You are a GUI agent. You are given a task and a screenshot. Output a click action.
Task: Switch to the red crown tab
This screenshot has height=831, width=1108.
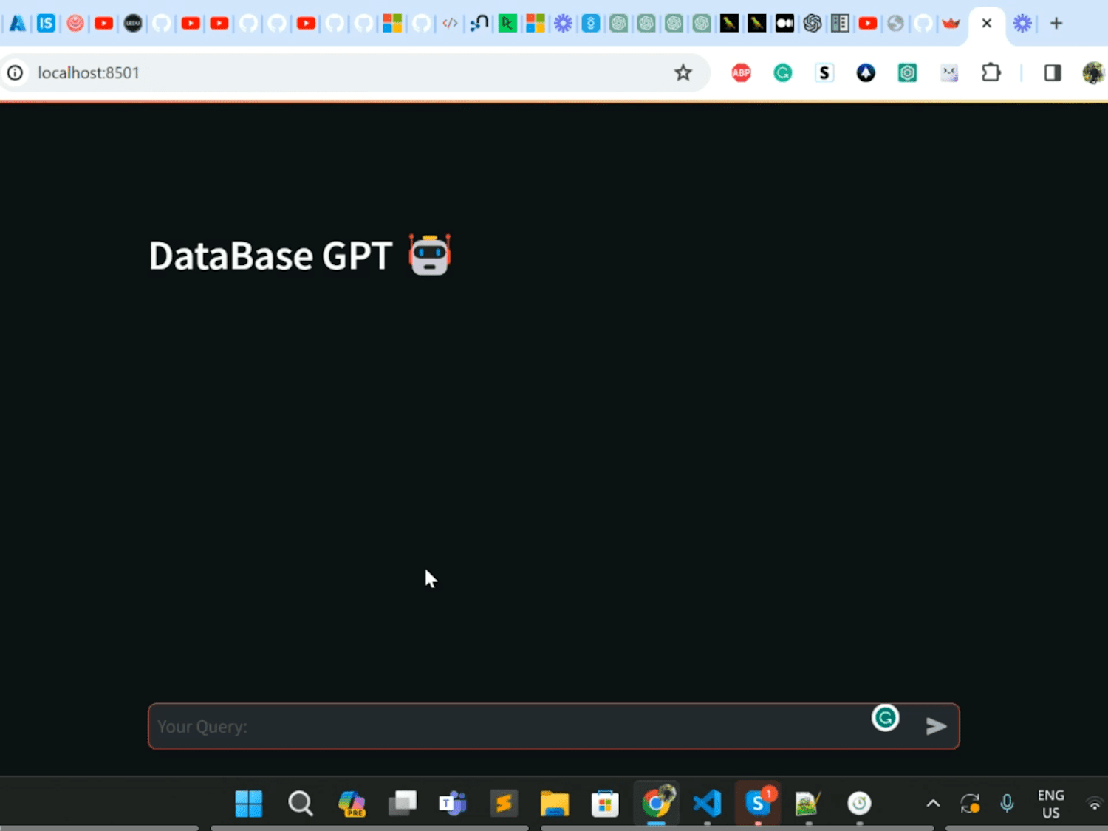click(x=951, y=23)
